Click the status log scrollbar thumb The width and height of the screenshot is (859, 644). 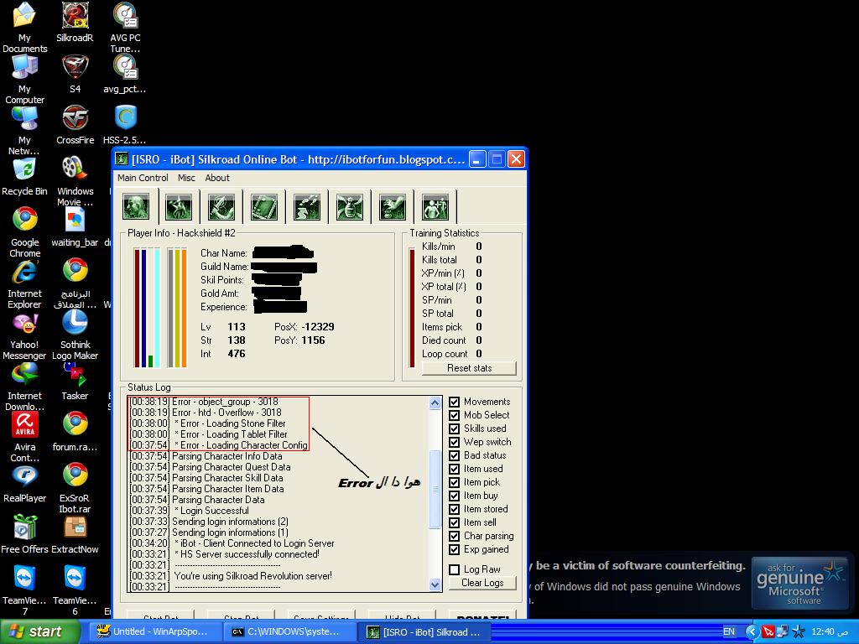(x=435, y=489)
